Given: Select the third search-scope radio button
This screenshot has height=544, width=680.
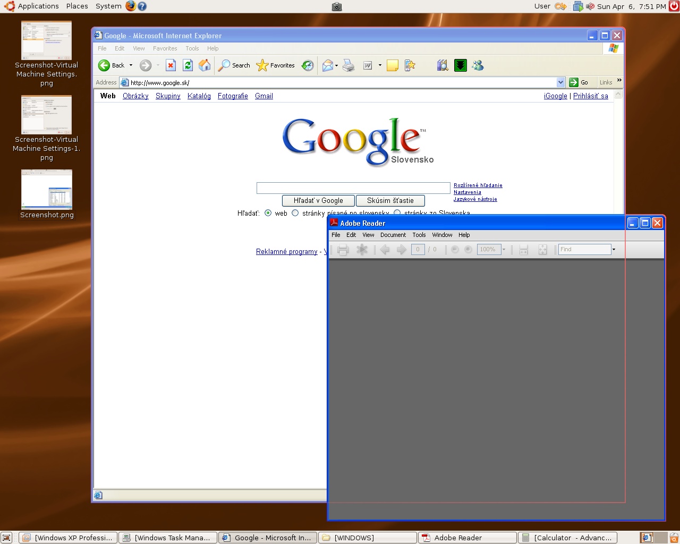Looking at the screenshot, I should tap(397, 213).
